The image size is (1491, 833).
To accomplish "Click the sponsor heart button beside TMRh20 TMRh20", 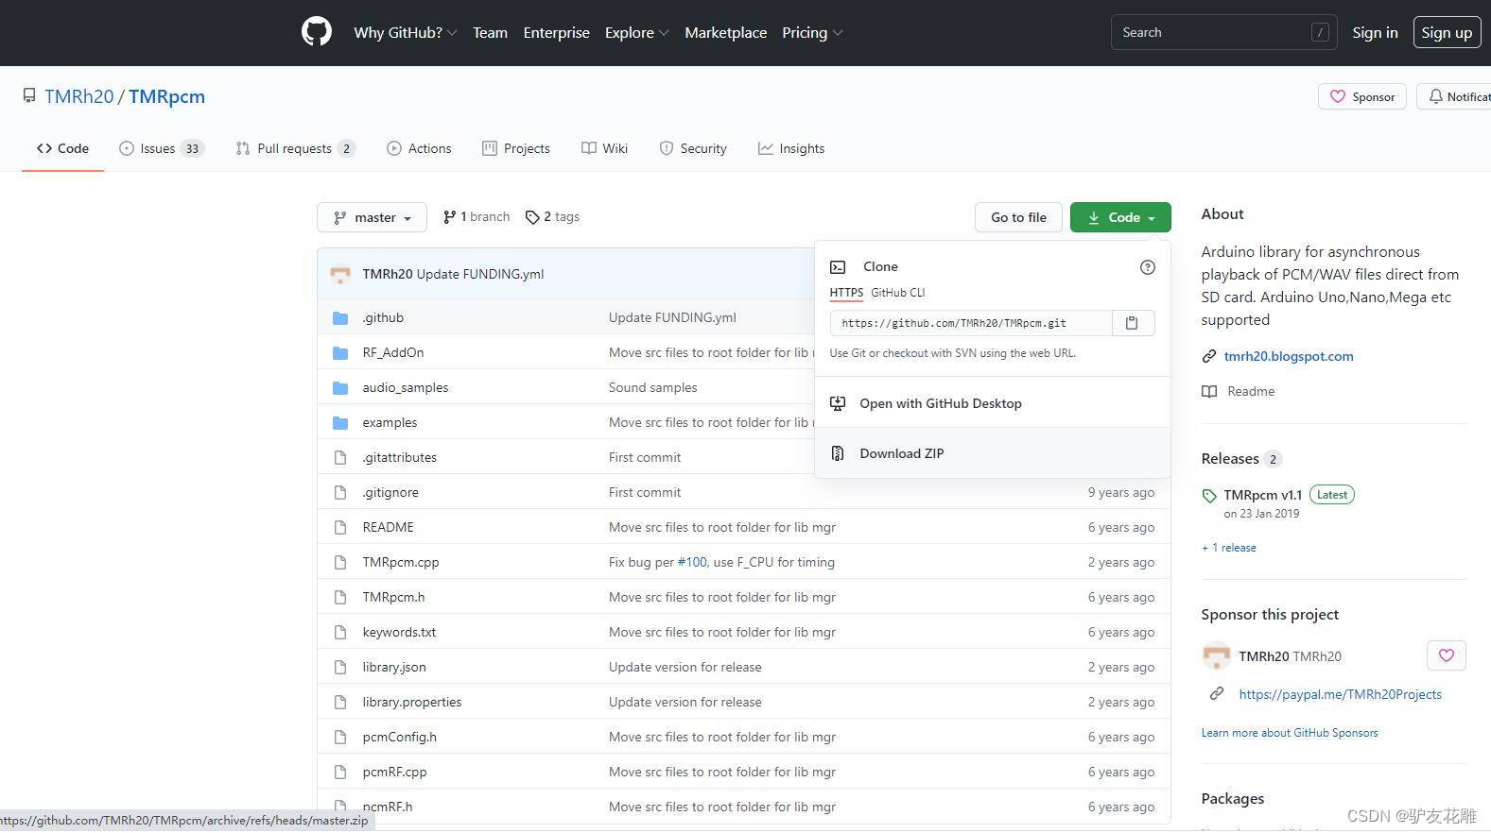I will pos(1446,655).
